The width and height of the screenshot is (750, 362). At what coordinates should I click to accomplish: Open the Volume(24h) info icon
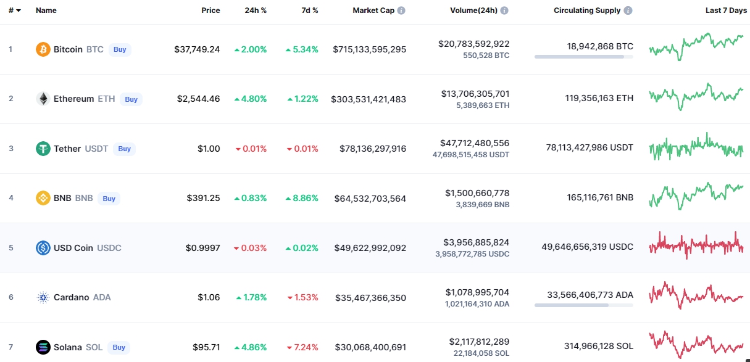pyautogui.click(x=504, y=11)
